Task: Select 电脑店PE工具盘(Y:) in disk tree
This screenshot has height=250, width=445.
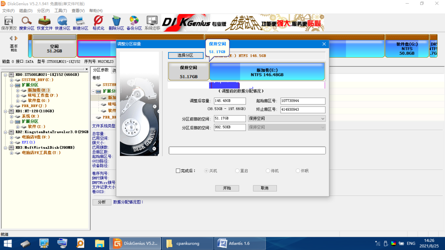Action: click(x=41, y=153)
